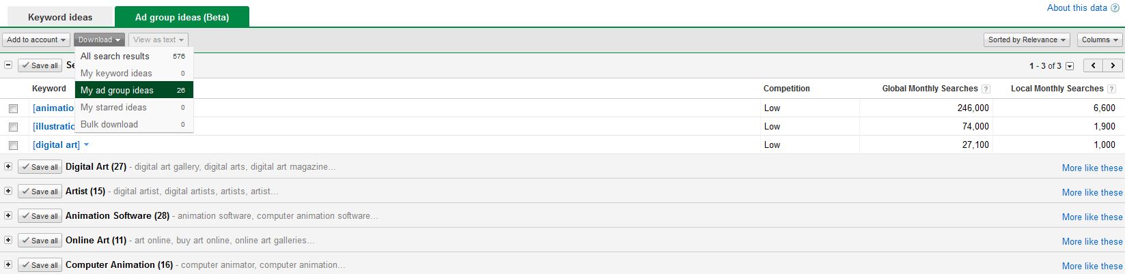This screenshot has height=274, width=1125.
Task: Expand the Animation Software ad group
Action: pyautogui.click(x=8, y=215)
